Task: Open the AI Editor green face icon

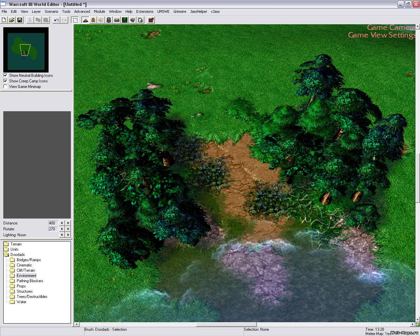Action: coord(125,20)
